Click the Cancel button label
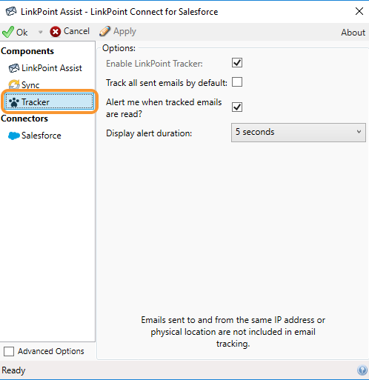369x380 pixels. pyautogui.click(x=76, y=31)
